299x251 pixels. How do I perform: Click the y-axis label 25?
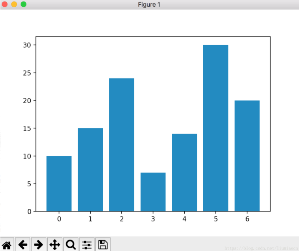(x=27, y=73)
